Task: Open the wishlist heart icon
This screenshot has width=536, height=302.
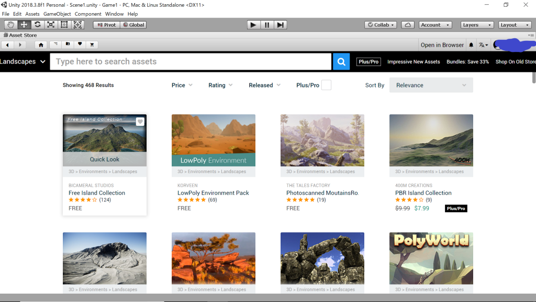Action: click(x=80, y=45)
